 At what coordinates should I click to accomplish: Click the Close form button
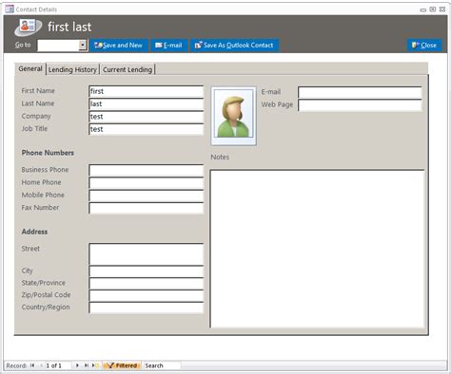click(424, 46)
